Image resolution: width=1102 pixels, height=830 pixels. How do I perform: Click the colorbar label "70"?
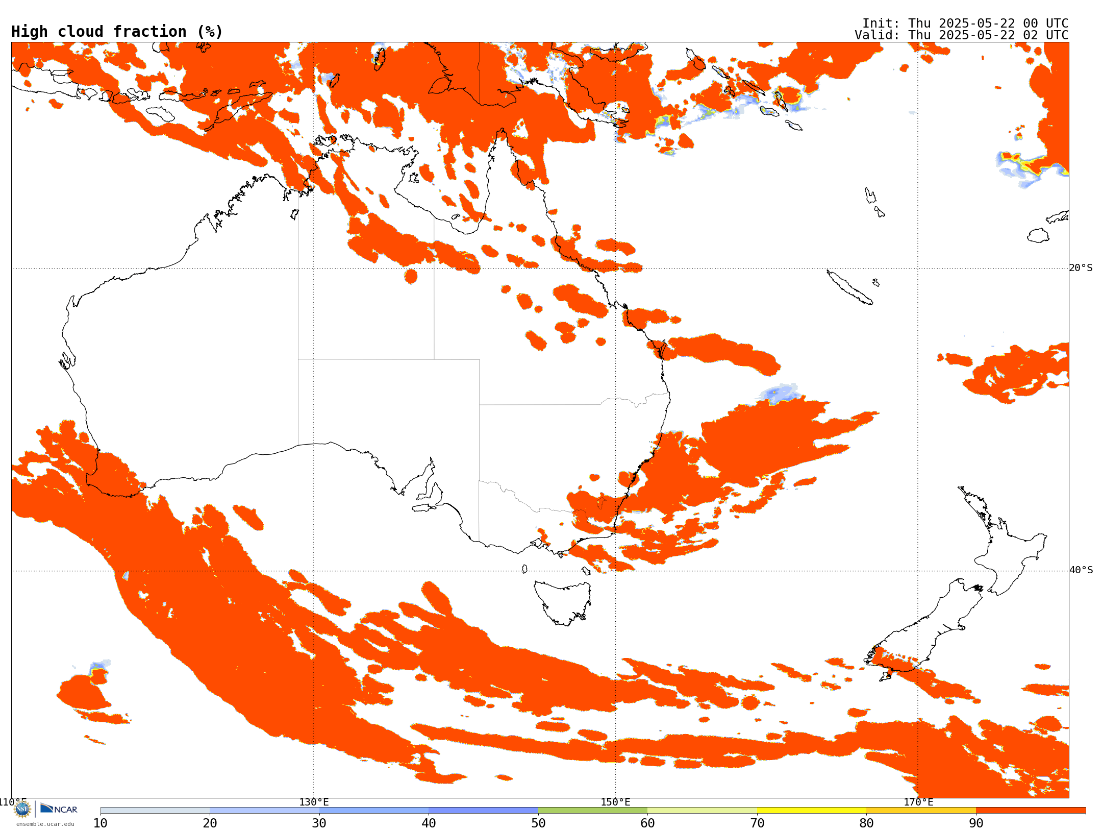tap(757, 823)
